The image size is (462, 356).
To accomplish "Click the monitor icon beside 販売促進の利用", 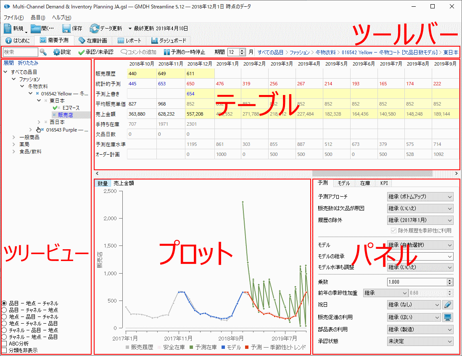I will tap(448, 317).
